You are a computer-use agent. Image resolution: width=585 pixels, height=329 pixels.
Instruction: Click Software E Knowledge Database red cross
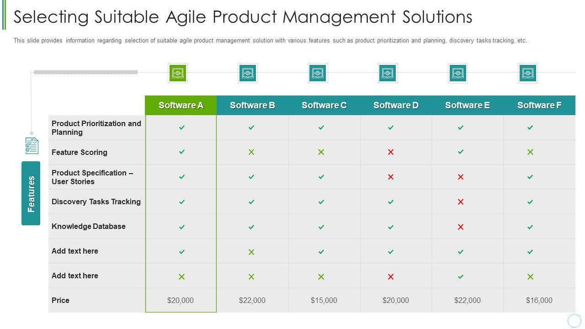[x=461, y=227]
